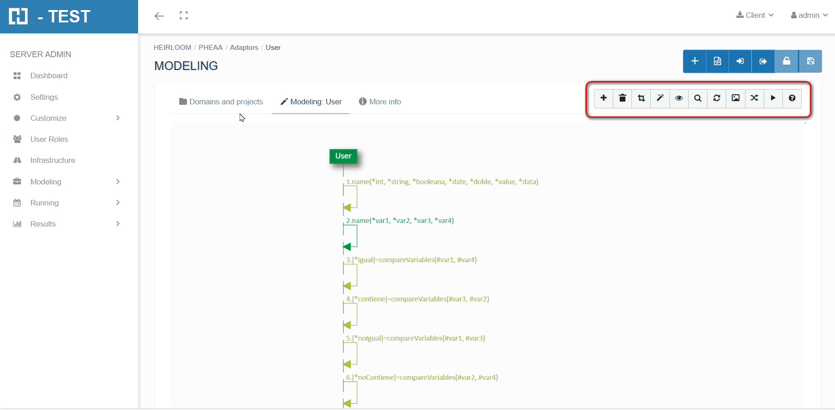Open the magnifier search tool
Image resolution: width=835 pixels, height=410 pixels.
(698, 98)
